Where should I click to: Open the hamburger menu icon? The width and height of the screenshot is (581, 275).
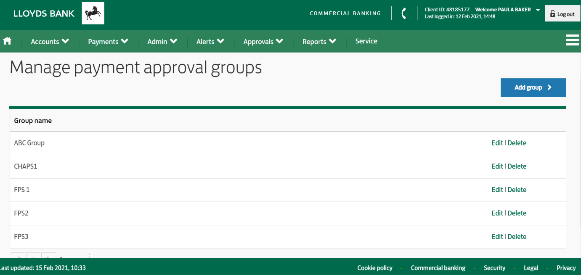(573, 40)
